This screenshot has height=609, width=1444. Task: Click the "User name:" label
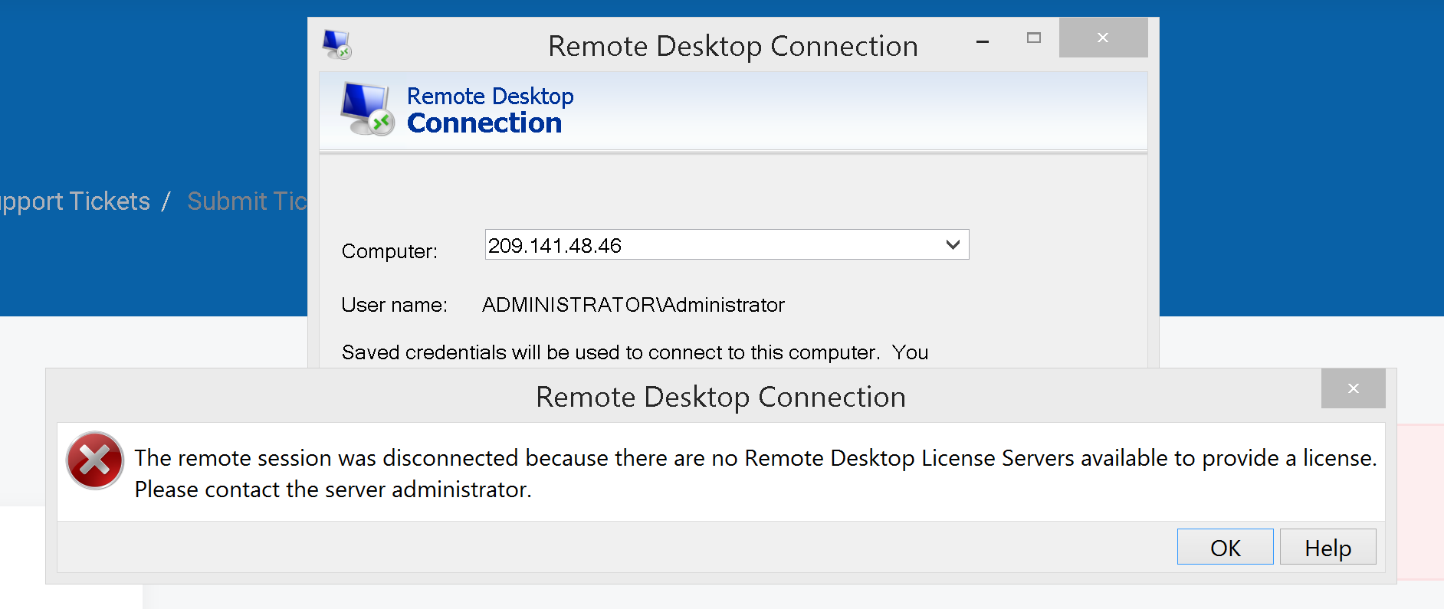click(394, 305)
